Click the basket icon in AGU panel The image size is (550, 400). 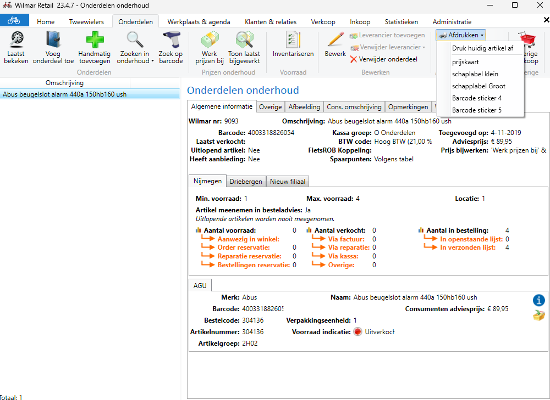(x=538, y=316)
